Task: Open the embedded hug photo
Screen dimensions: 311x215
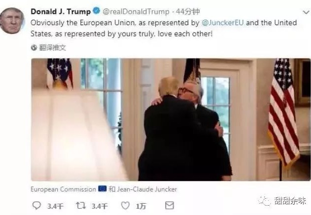Action: [x=171, y=120]
